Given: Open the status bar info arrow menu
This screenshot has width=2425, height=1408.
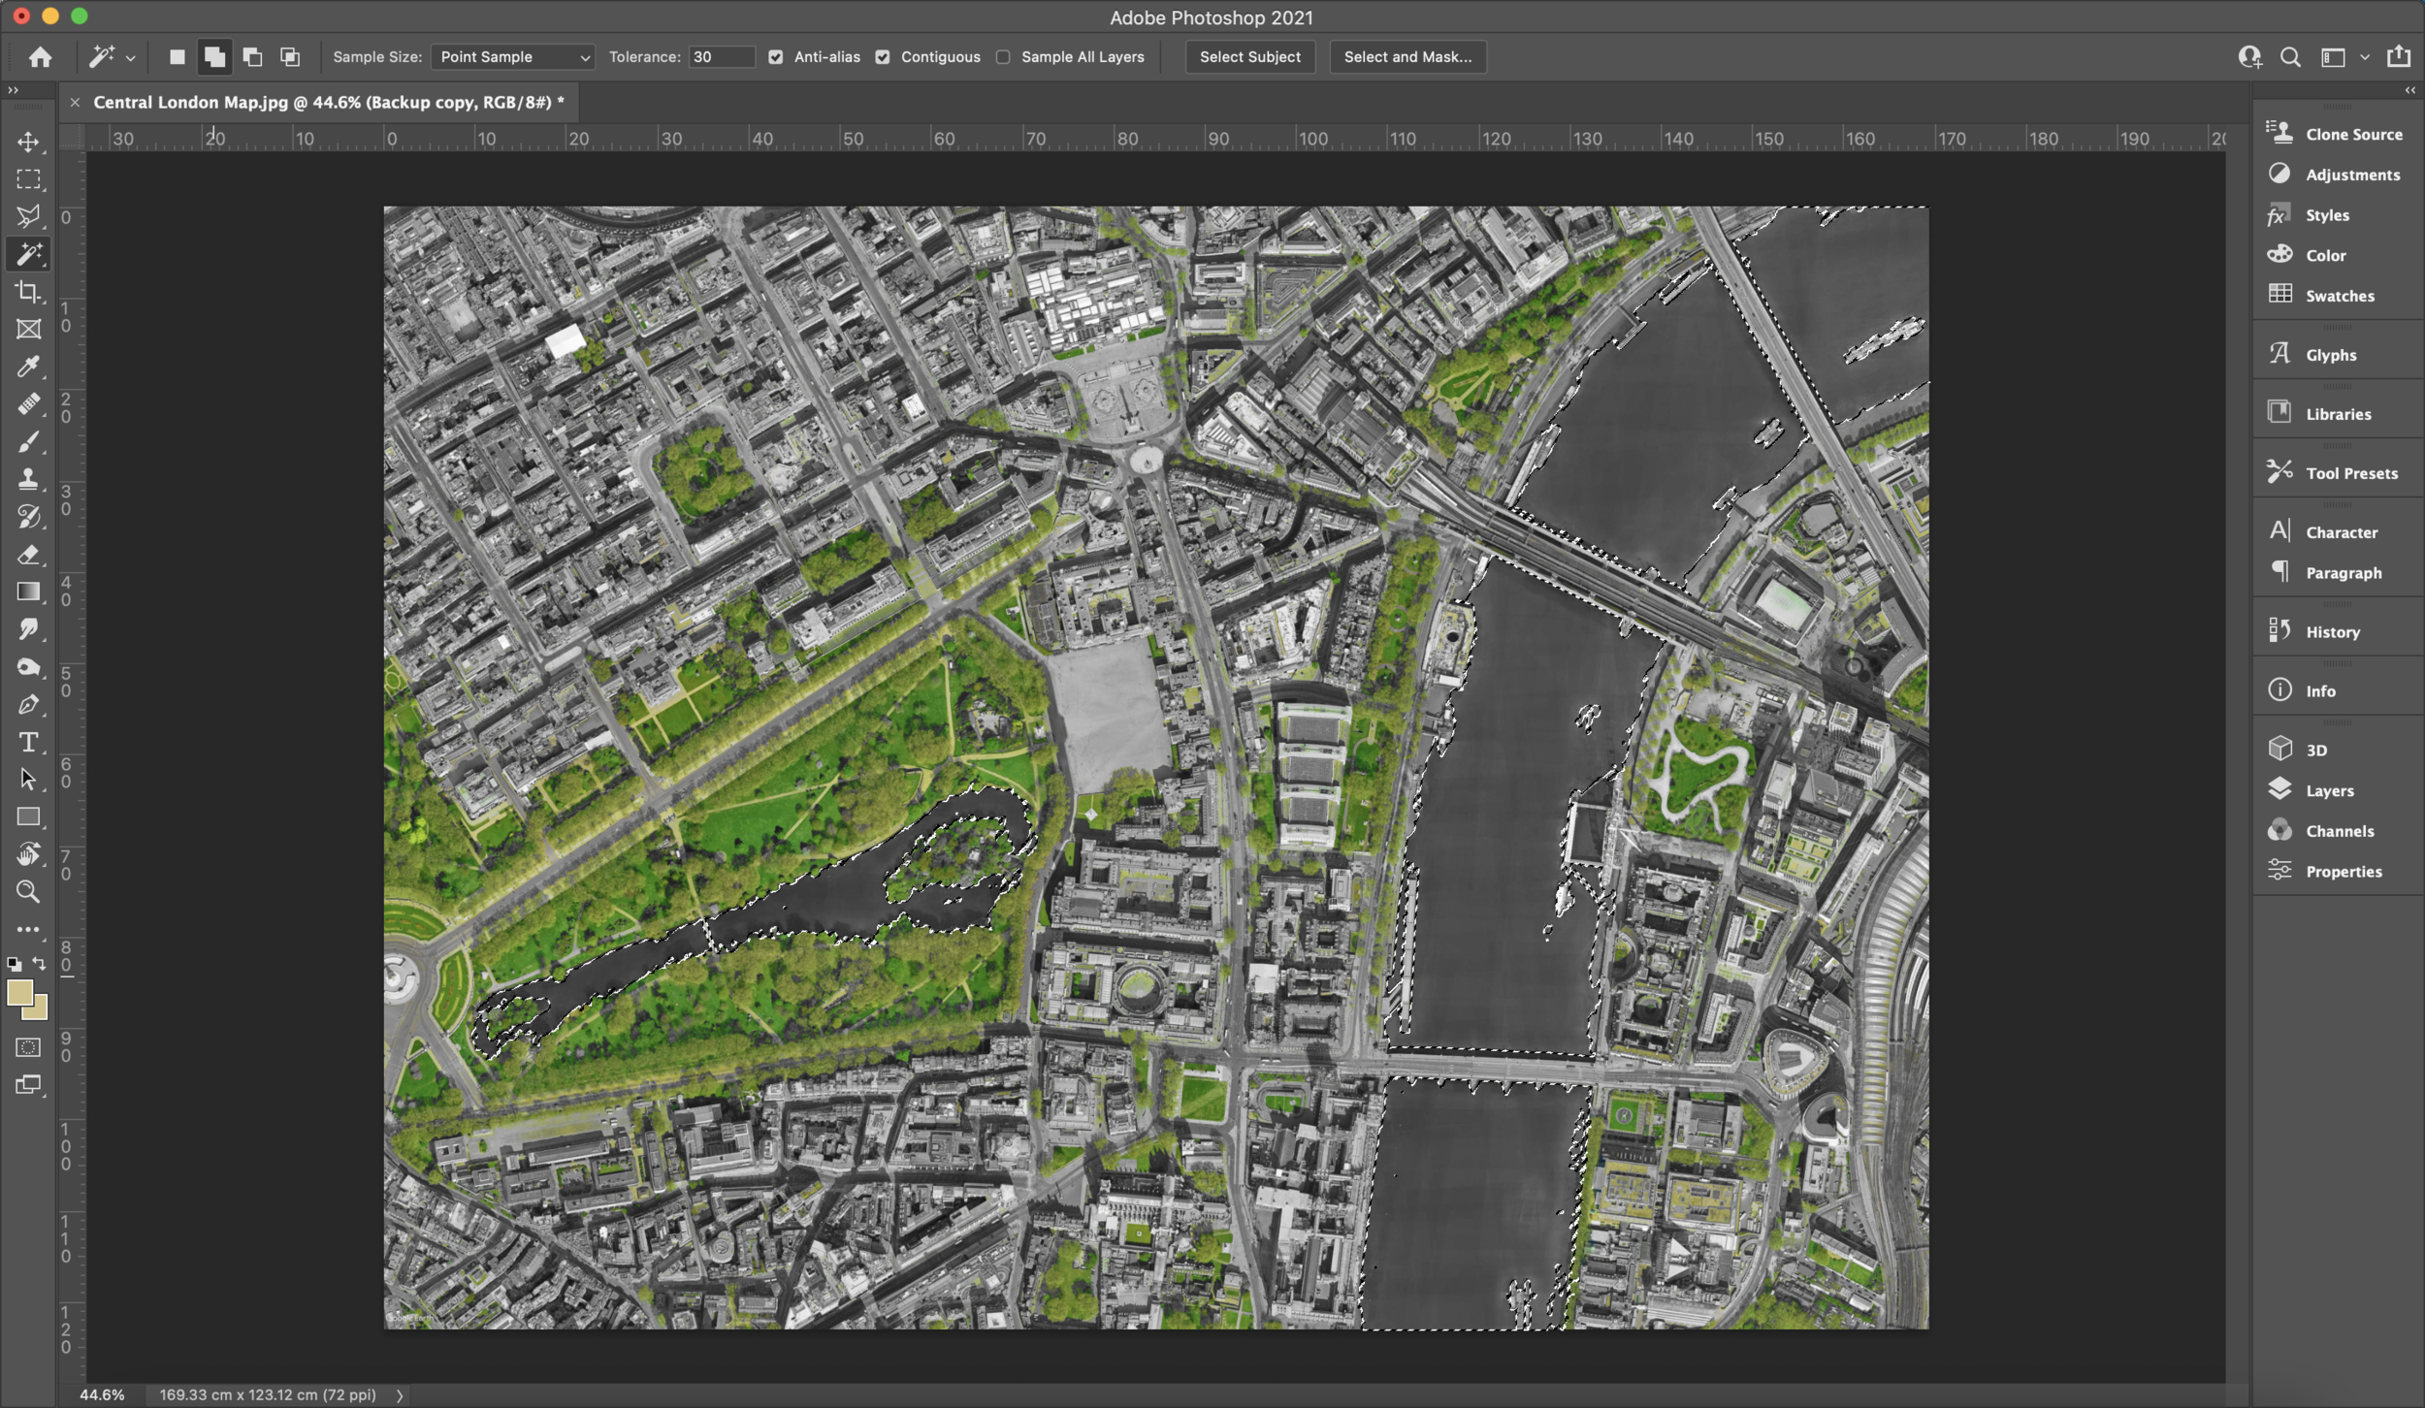Looking at the screenshot, I should [x=400, y=1395].
